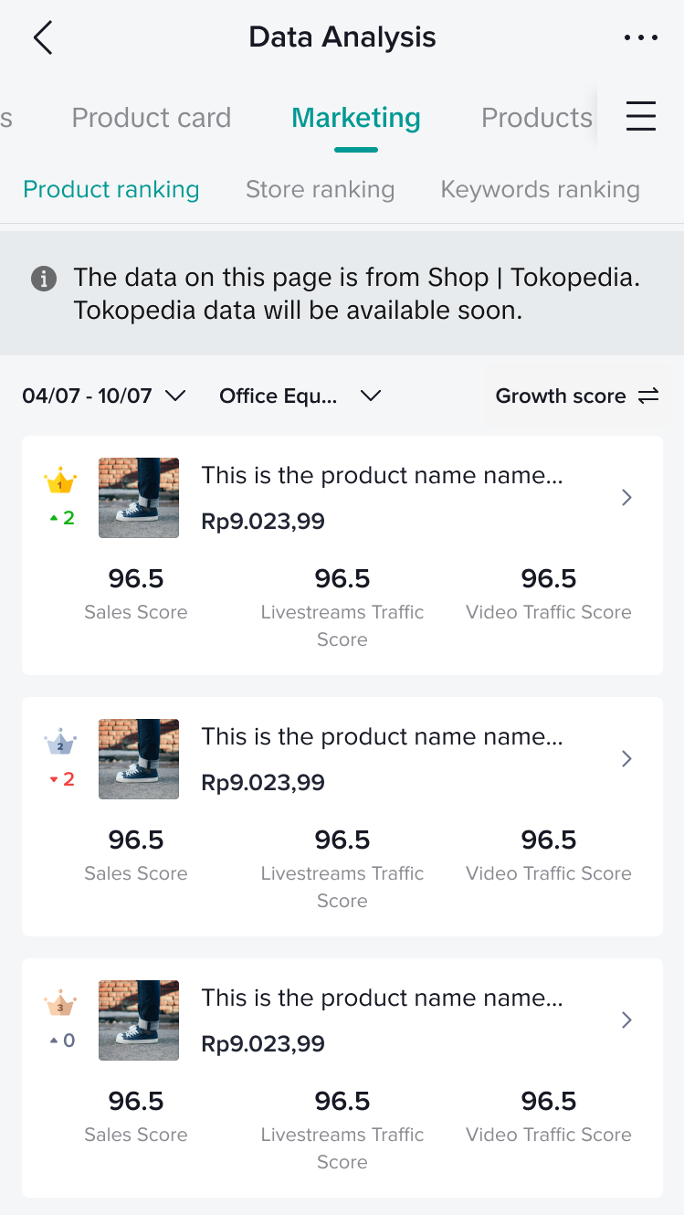Select the Store ranking sub-tab
684x1215 pixels.
coord(320,190)
